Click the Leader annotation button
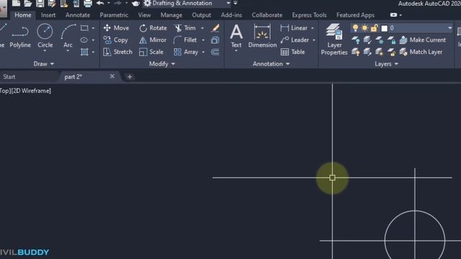The image size is (461, 259). [295, 40]
